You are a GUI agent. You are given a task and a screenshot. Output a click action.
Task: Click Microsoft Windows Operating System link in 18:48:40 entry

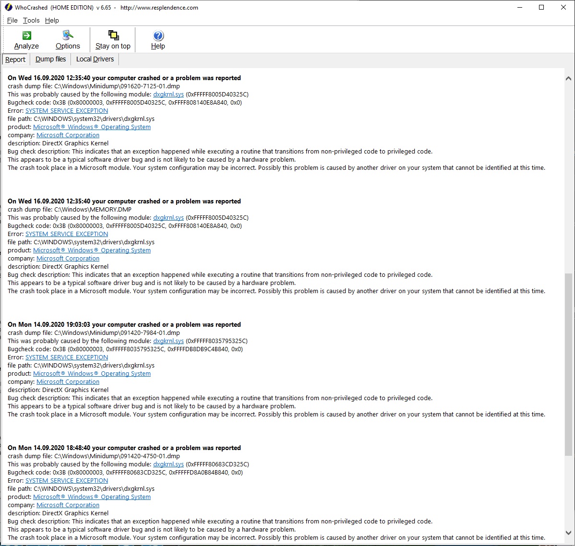[x=92, y=497]
